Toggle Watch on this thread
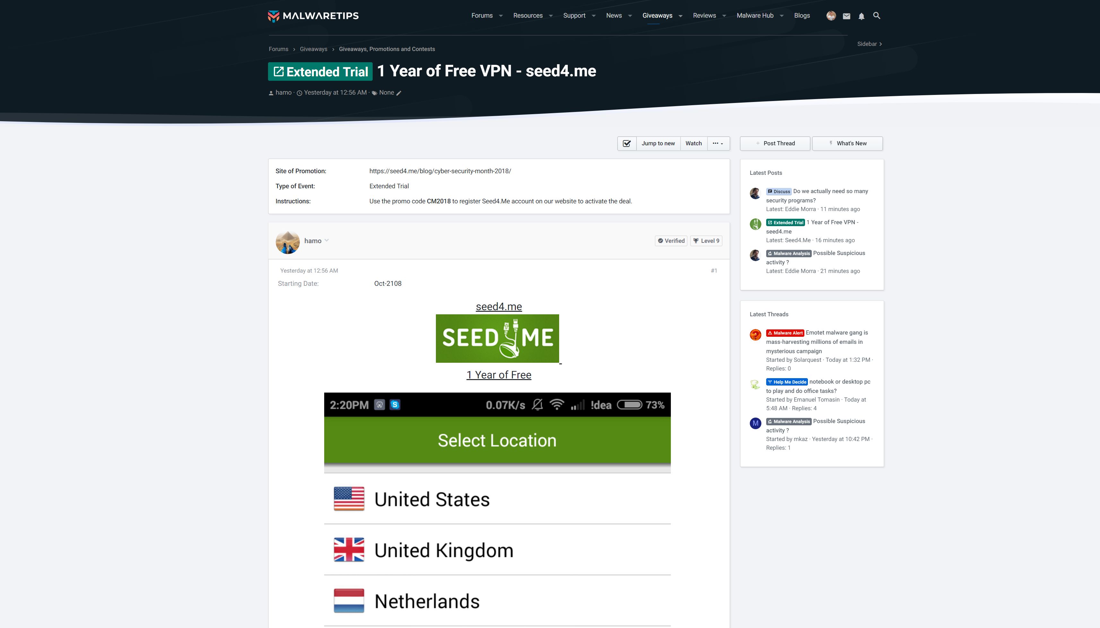The image size is (1100, 628). (694, 144)
